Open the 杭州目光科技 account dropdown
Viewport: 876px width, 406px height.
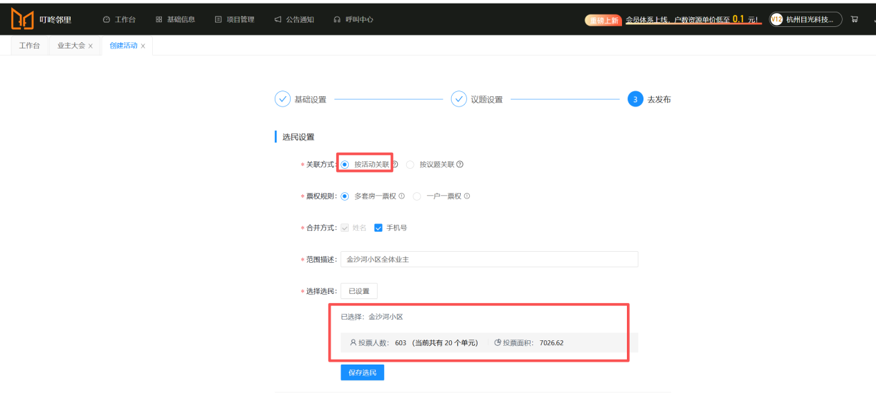[805, 19]
